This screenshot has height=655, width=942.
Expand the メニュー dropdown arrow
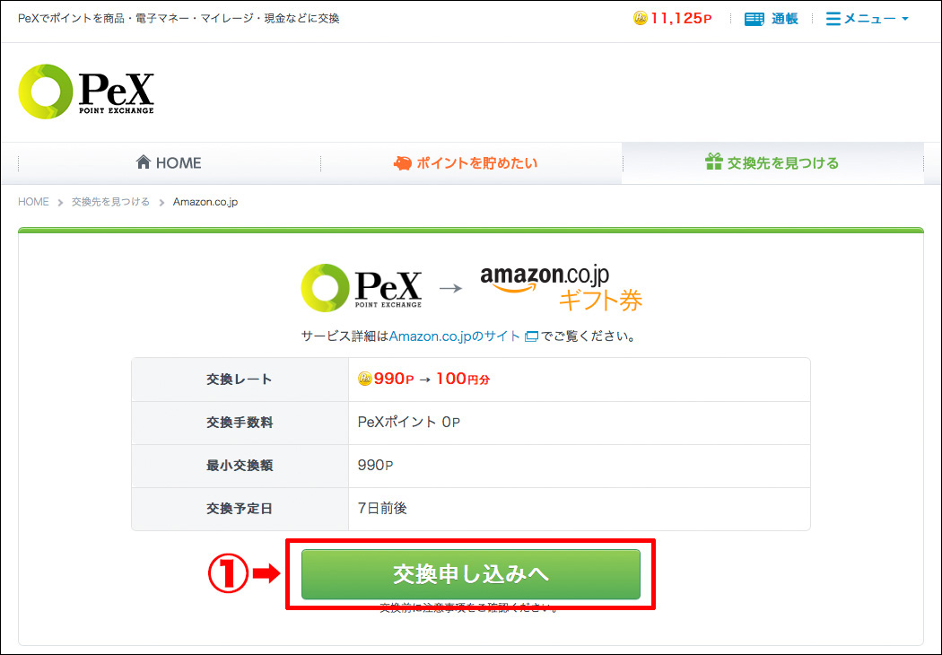click(x=905, y=19)
